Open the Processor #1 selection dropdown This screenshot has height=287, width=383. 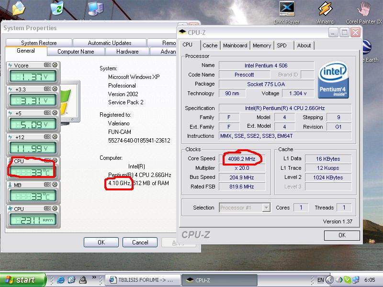[266, 208]
